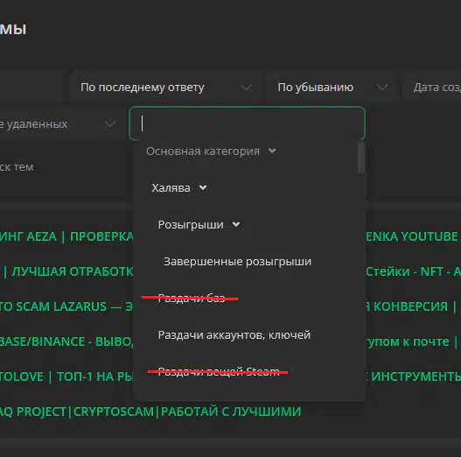Screen dimensions: 461x457
Task: Choose 'Завершенные розыгрыши' from the list
Action: click(237, 262)
